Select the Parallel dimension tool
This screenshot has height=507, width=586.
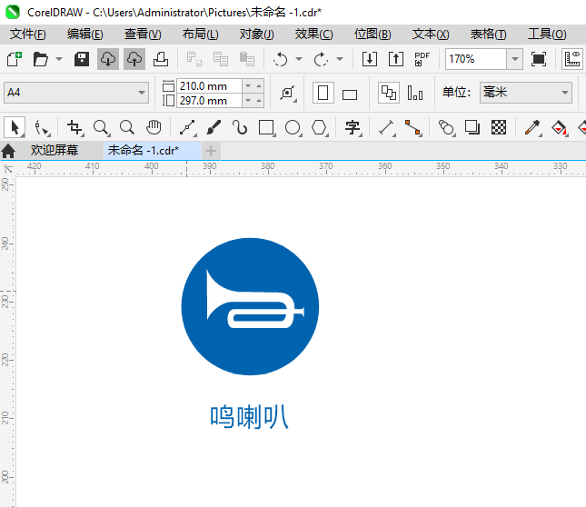[x=387, y=128]
